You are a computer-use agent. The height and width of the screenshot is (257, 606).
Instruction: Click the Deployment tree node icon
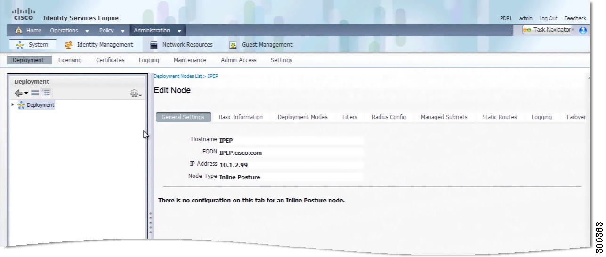(21, 105)
